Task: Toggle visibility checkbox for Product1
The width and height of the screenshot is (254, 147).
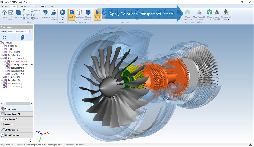Action: 1,43
